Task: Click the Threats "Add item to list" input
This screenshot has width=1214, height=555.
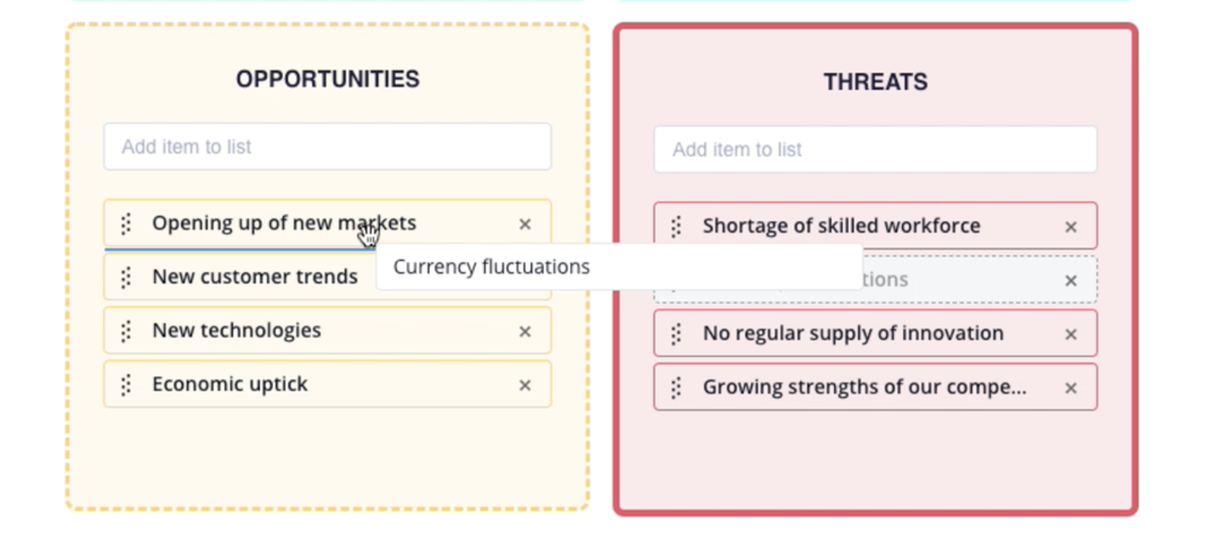Action: [875, 150]
